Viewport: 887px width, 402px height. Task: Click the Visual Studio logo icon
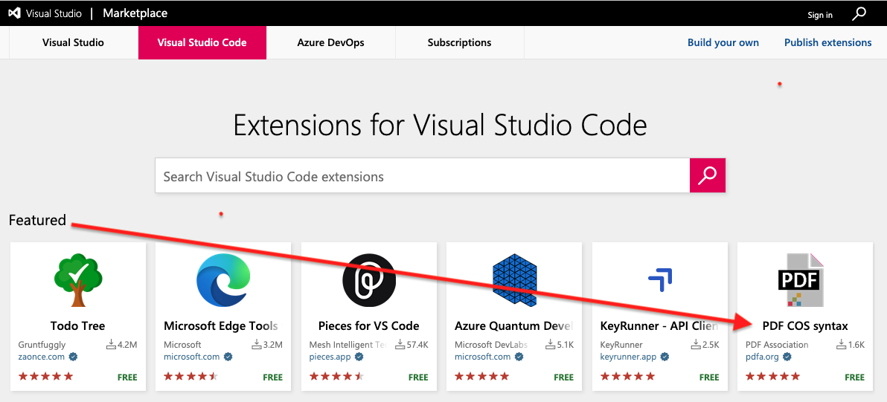point(14,13)
